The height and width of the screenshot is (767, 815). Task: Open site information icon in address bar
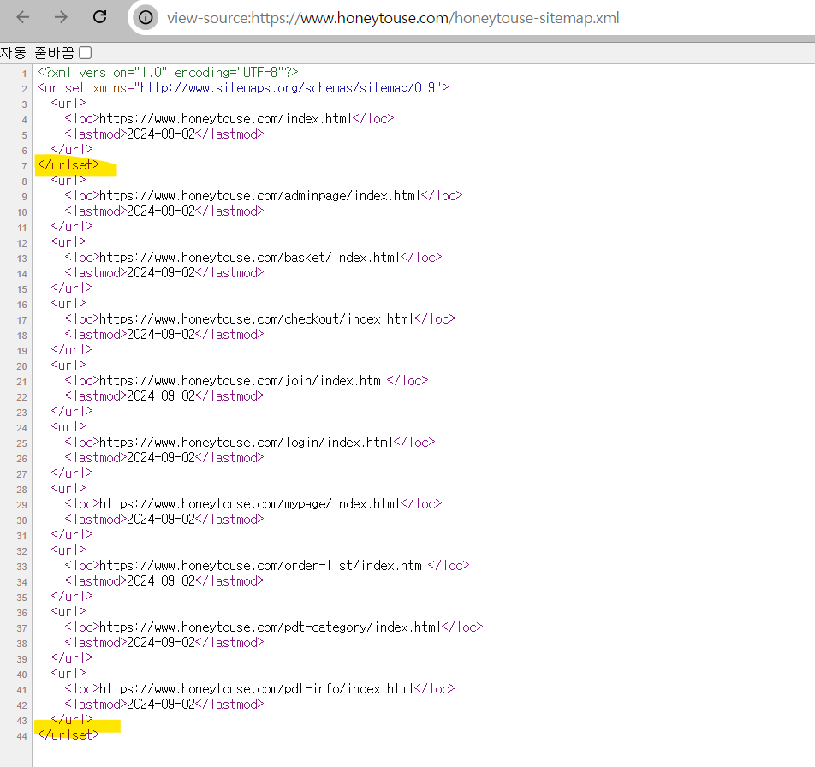pyautogui.click(x=146, y=18)
